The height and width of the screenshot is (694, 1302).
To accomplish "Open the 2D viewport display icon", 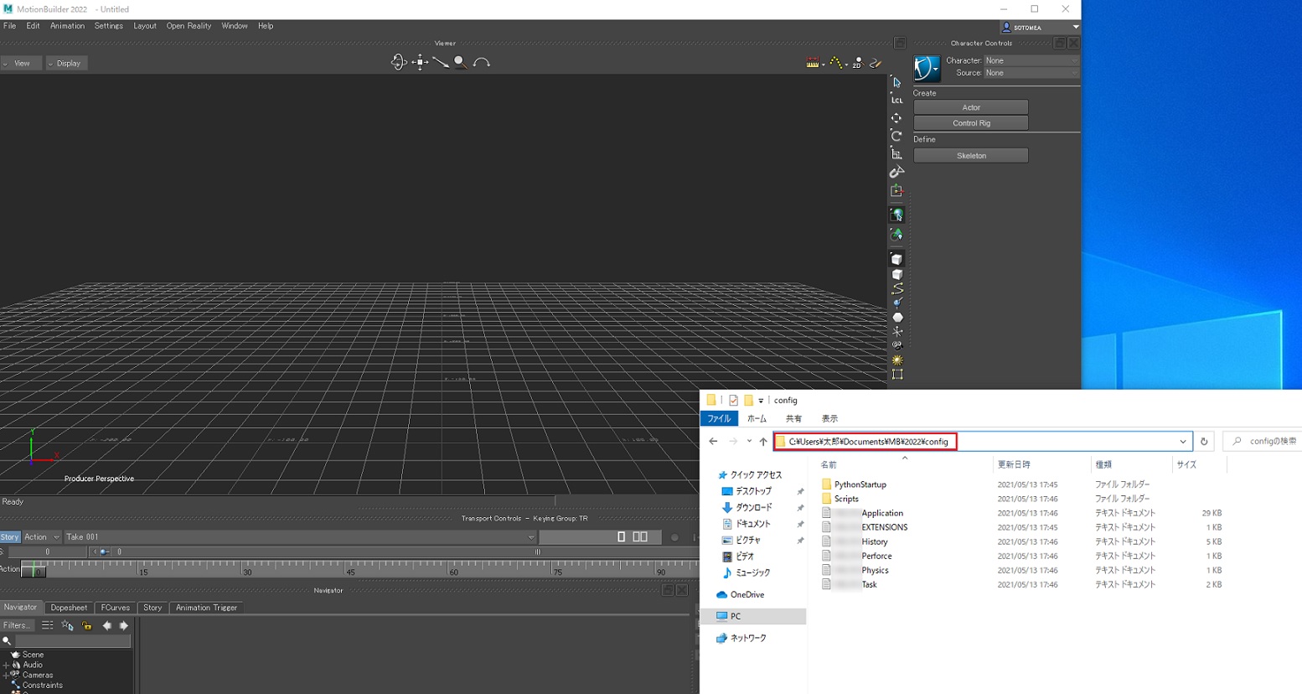I will coord(858,63).
